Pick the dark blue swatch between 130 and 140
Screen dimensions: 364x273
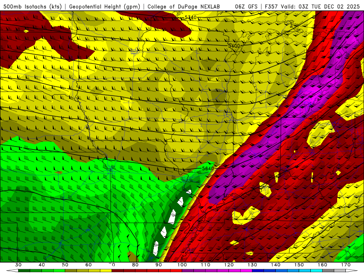[x=258, y=271]
